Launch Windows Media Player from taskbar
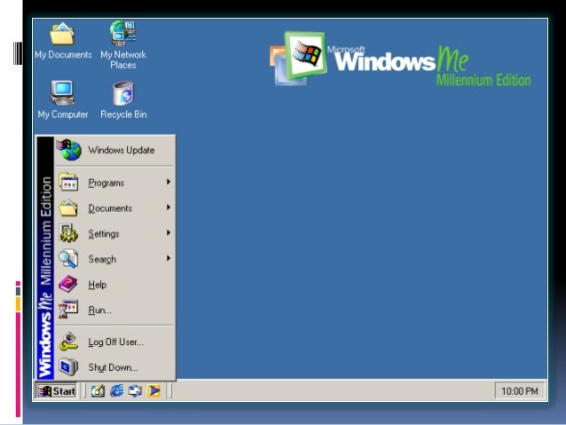Screen dimensions: 566x425 click(x=153, y=390)
